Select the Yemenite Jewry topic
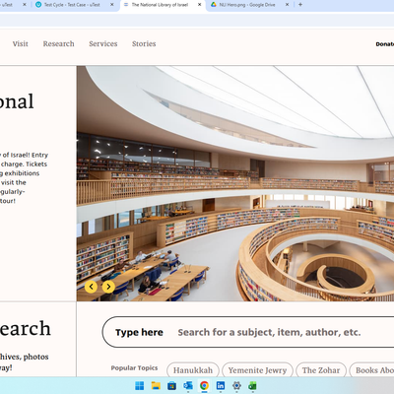The height and width of the screenshot is (394, 394). point(257,370)
